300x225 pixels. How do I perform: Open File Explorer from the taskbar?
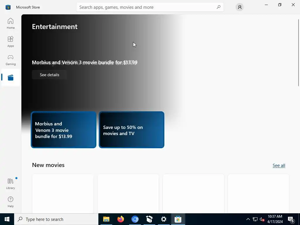[106, 219]
